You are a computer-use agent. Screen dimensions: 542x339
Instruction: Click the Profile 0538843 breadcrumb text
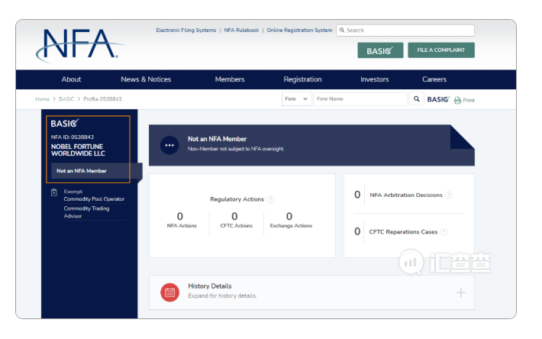pos(102,99)
